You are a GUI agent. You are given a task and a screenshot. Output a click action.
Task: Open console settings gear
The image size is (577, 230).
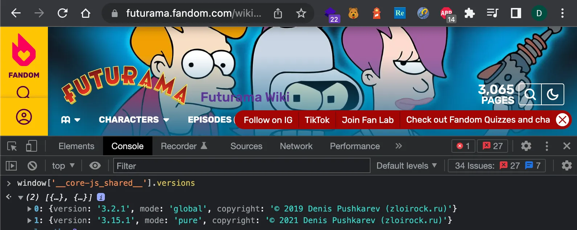coord(566,166)
